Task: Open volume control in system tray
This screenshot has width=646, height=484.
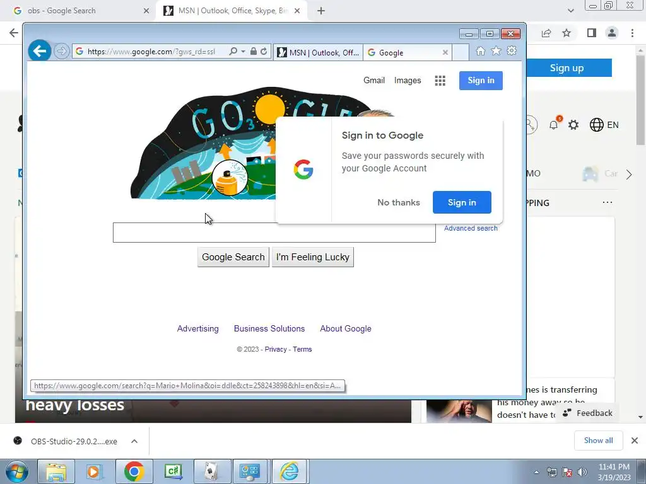Action: point(582,472)
